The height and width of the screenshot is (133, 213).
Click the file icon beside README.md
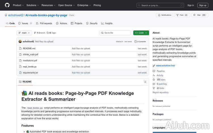pos(20,48)
